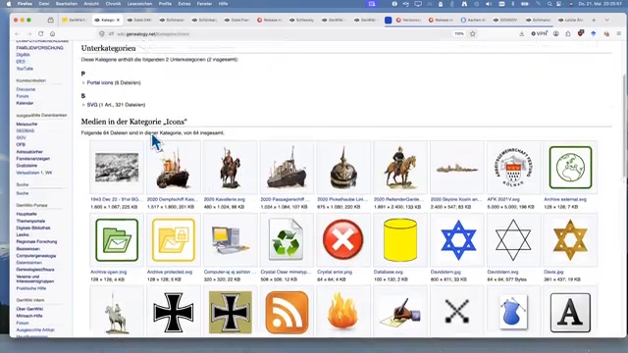Open the Crystal error.png file name link
The image size is (628, 353).
coord(335,272)
